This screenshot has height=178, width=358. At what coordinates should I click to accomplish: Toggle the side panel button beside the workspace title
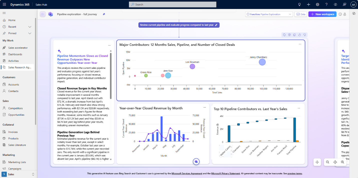pyautogui.click(x=43, y=14)
